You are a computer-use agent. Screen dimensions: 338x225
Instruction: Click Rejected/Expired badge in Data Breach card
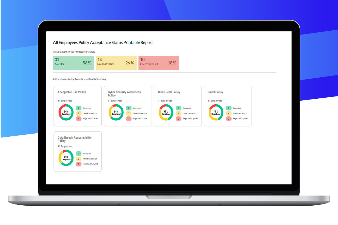(x=79, y=164)
